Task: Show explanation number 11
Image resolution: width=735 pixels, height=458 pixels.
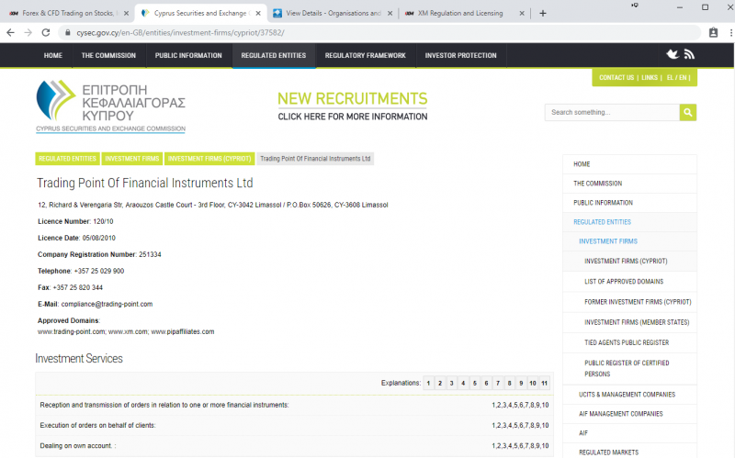Action: click(544, 383)
